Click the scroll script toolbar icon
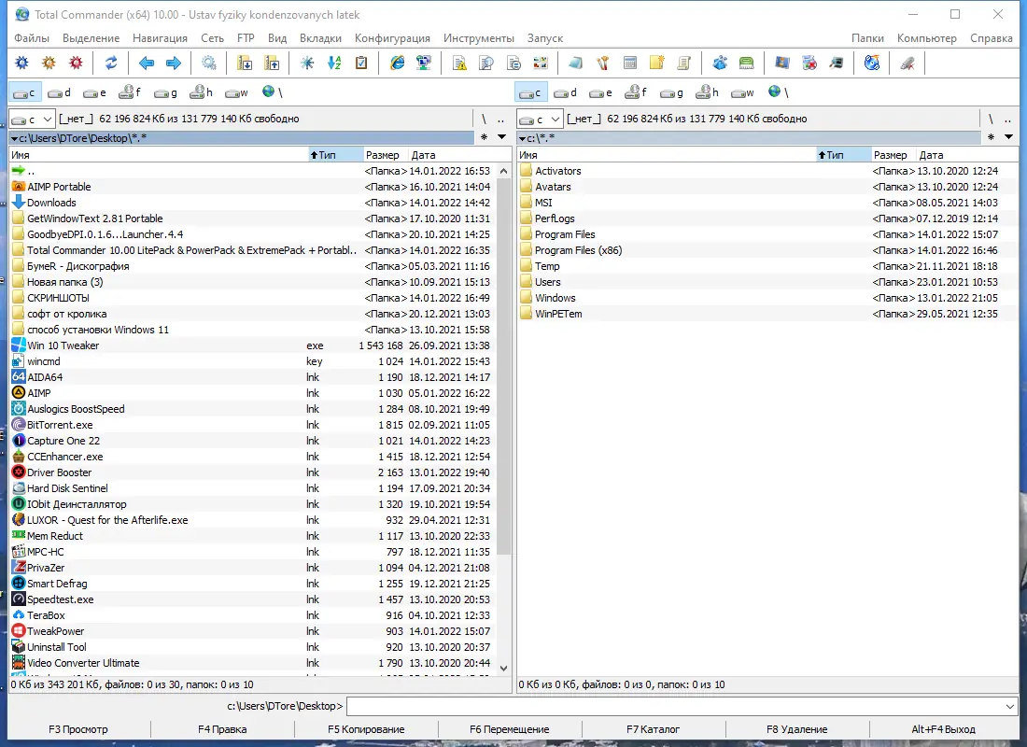Viewport: 1027px width, 747px height. pyautogui.click(x=683, y=63)
